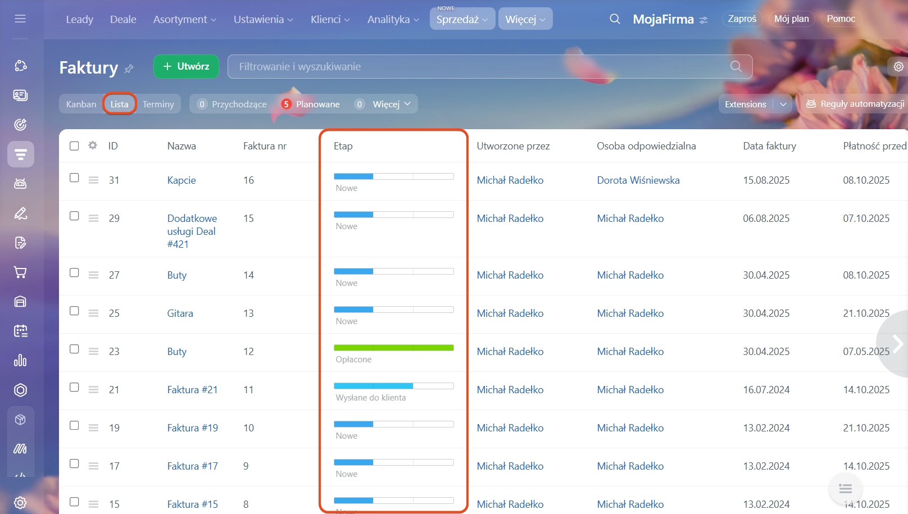
Task: Switch to the Terminy view tab
Action: [x=158, y=104]
